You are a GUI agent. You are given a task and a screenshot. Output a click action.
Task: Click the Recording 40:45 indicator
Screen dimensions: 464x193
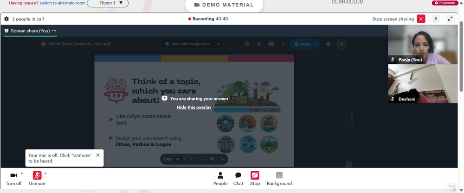pyautogui.click(x=208, y=19)
